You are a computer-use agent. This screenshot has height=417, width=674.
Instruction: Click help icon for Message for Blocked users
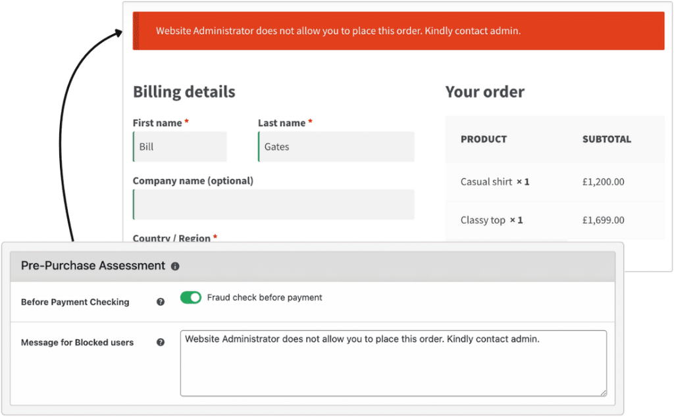(x=161, y=342)
